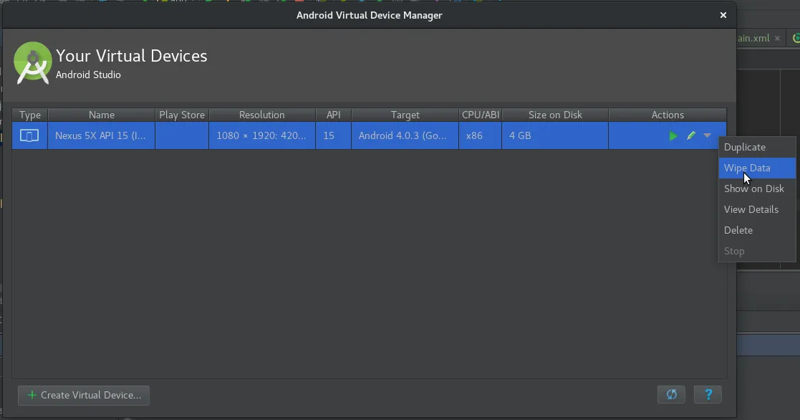Sort by Resolution column header

pos(261,115)
